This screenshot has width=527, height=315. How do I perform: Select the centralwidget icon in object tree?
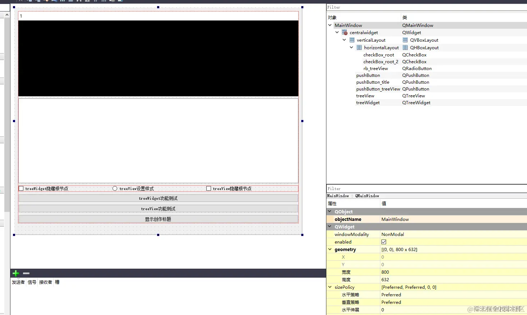[x=345, y=32]
